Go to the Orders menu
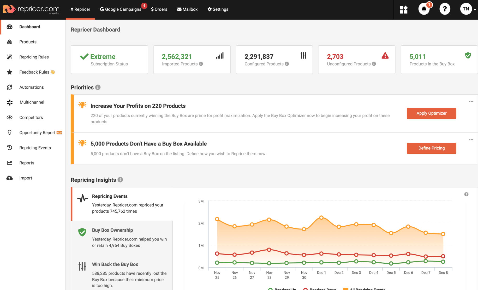 [x=159, y=9]
